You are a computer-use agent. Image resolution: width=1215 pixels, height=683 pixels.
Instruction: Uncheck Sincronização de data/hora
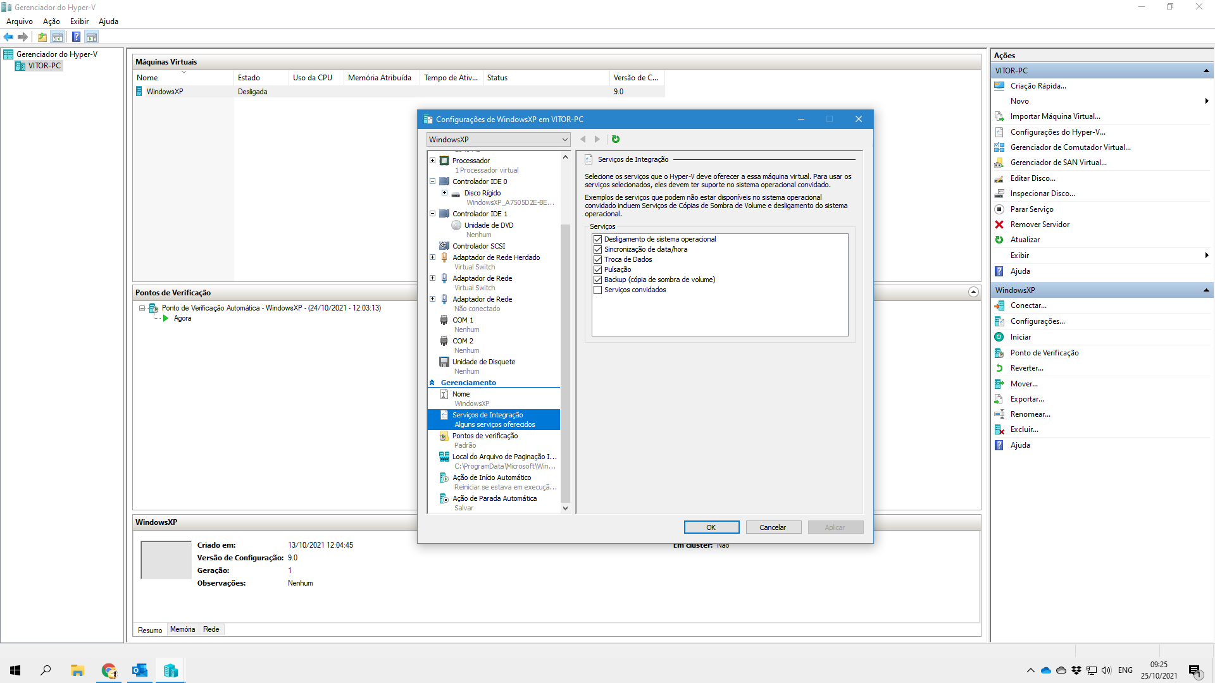pyautogui.click(x=597, y=250)
